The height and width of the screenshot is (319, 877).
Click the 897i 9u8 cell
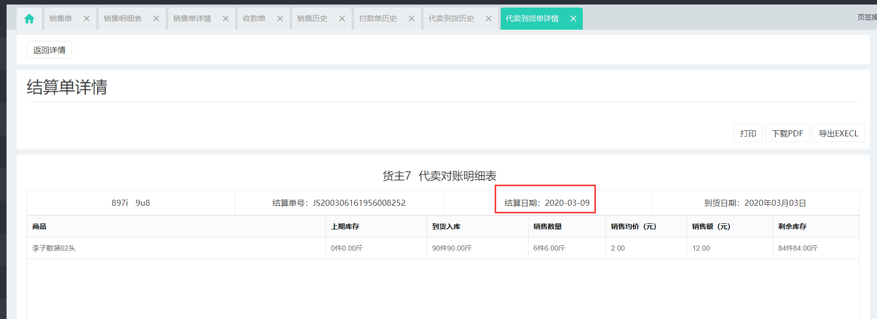tap(131, 203)
